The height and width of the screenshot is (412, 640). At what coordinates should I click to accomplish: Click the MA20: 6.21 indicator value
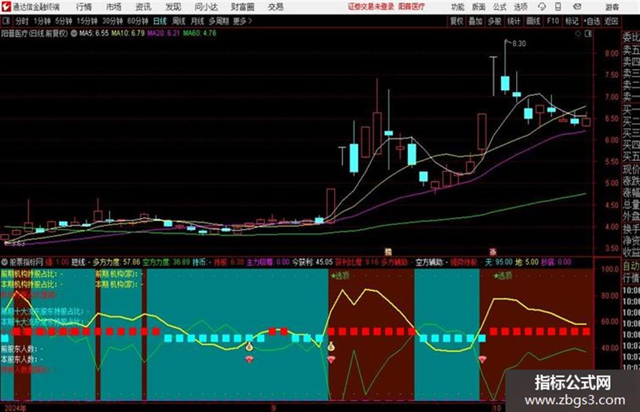pos(164,33)
